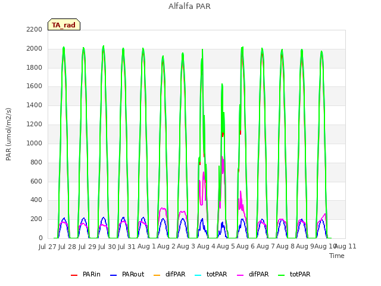
Task: Click the PAR (umol/m2/s) y-axis label
Action: (8, 134)
